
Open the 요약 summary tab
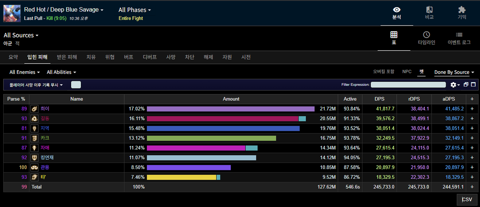13,57
